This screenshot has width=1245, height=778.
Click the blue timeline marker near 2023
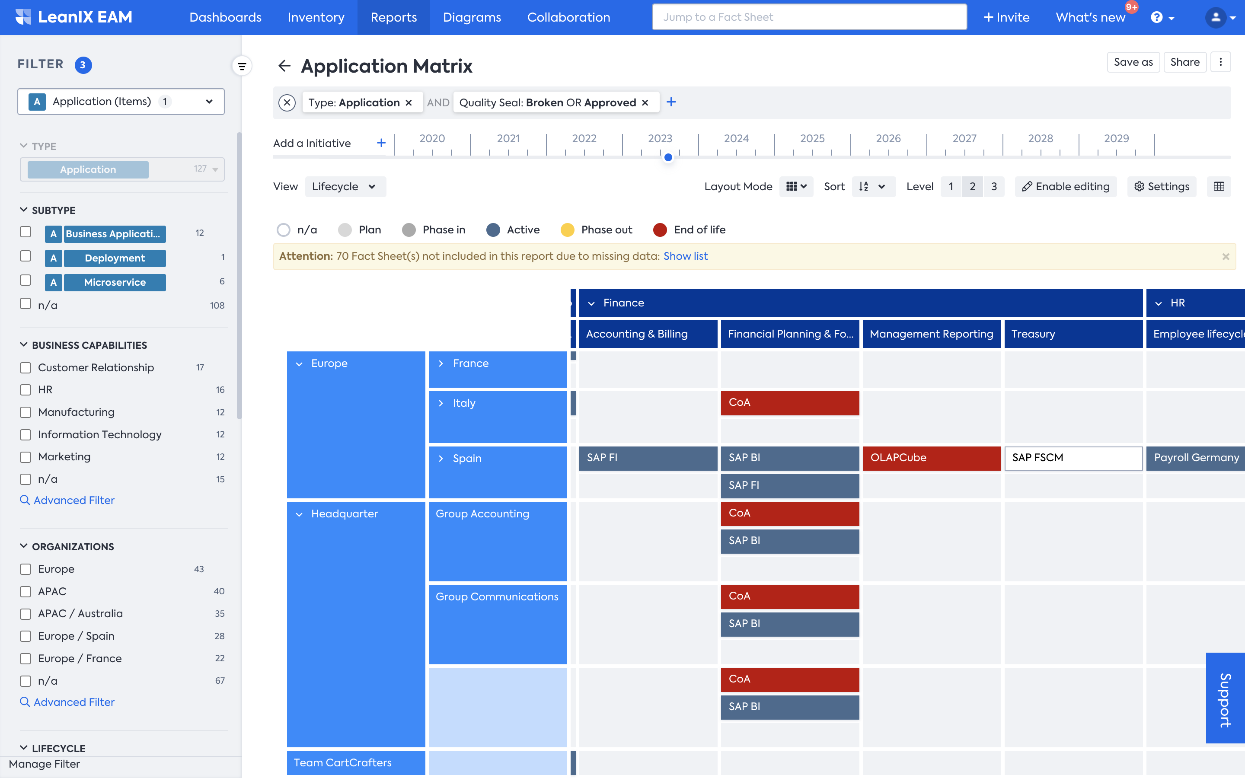coord(668,157)
